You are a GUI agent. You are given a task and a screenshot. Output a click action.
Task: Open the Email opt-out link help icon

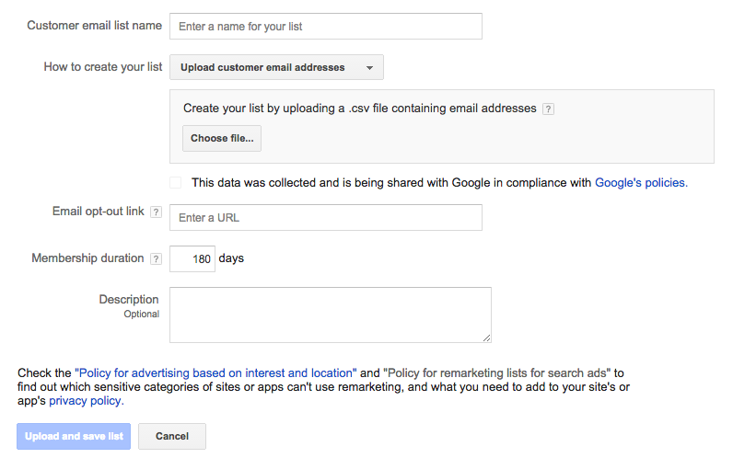156,212
